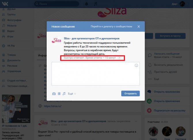Attach audio using music note icon

(x=64, y=94)
